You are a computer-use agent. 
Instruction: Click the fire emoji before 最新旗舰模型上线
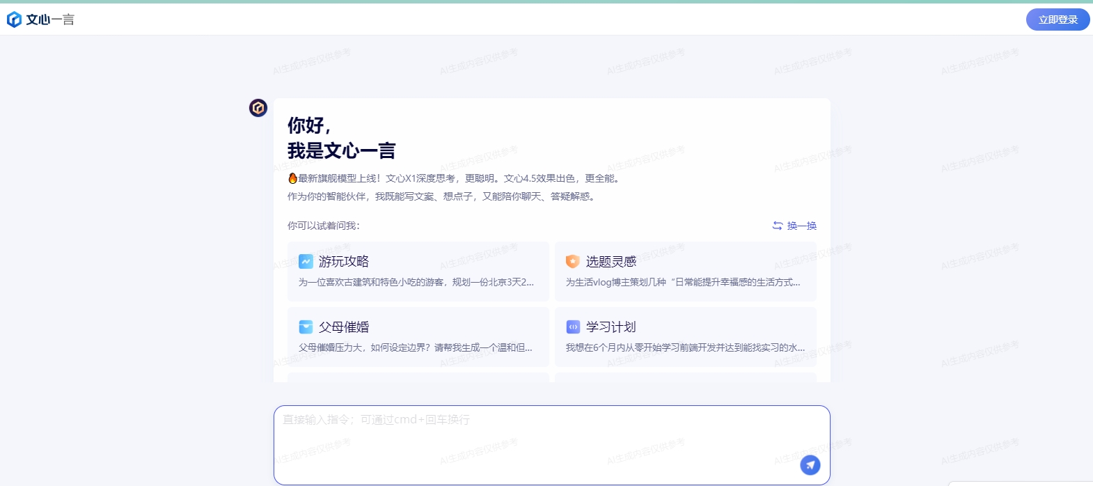pyautogui.click(x=292, y=178)
